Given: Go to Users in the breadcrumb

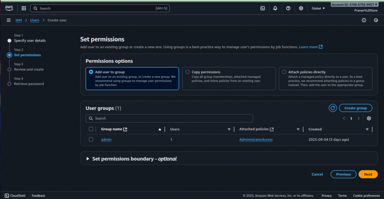Looking at the screenshot, I should pyautogui.click(x=34, y=20).
